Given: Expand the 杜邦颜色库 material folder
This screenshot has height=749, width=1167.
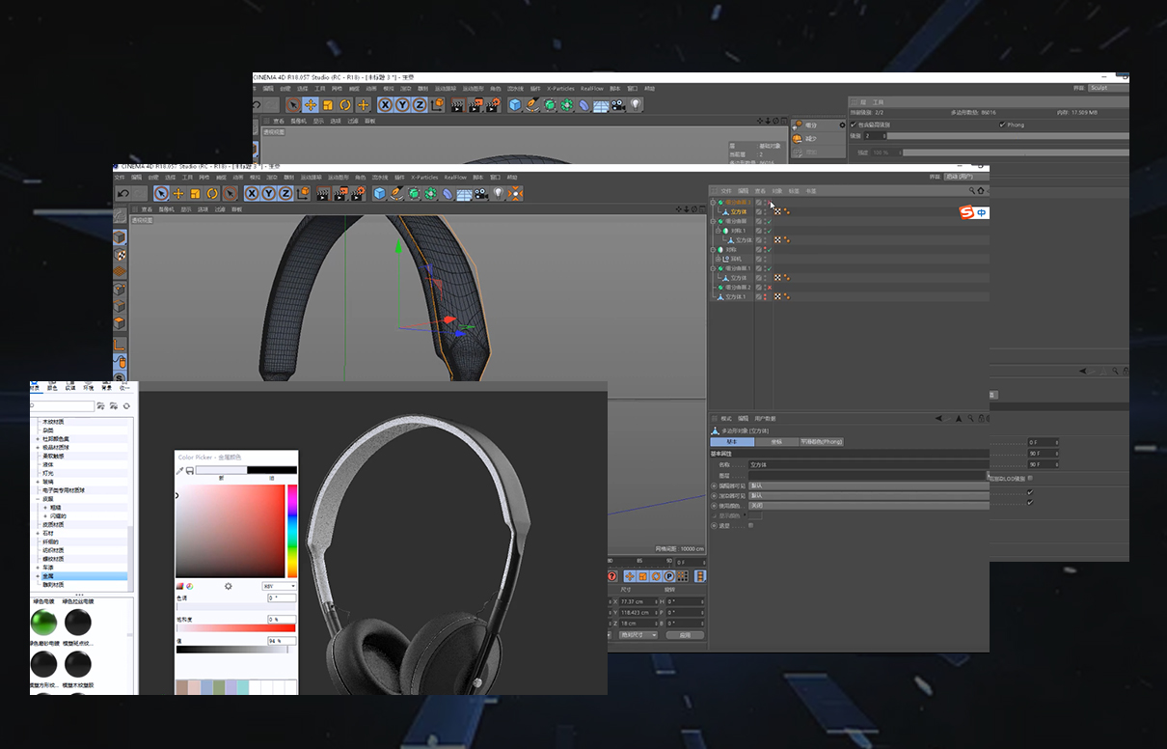Looking at the screenshot, I should [x=39, y=439].
